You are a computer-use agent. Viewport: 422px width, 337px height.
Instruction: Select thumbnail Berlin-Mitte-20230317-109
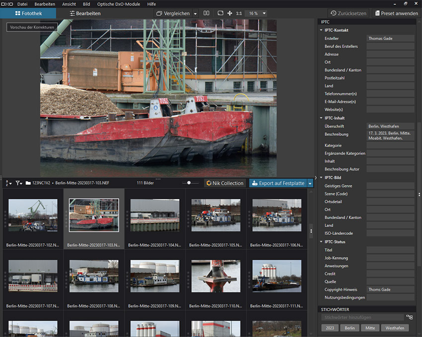[155, 276]
